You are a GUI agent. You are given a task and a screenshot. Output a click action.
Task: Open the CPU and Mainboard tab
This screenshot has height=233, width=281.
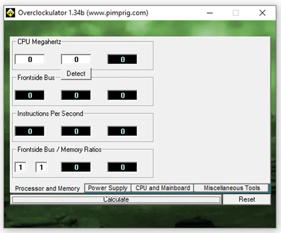[x=163, y=188]
